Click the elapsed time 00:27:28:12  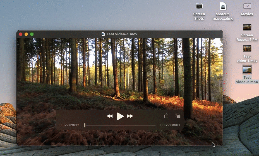tap(69, 125)
